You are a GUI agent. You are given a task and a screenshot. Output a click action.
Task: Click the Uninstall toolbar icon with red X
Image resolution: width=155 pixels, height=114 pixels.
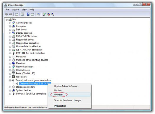pyautogui.click(x=48, y=14)
